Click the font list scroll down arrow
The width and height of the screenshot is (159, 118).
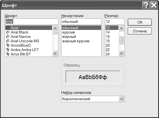click(x=55, y=54)
